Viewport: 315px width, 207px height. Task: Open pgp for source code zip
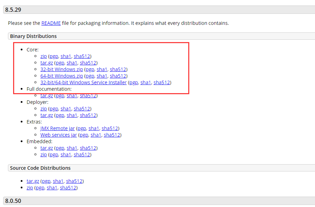pos(40,188)
